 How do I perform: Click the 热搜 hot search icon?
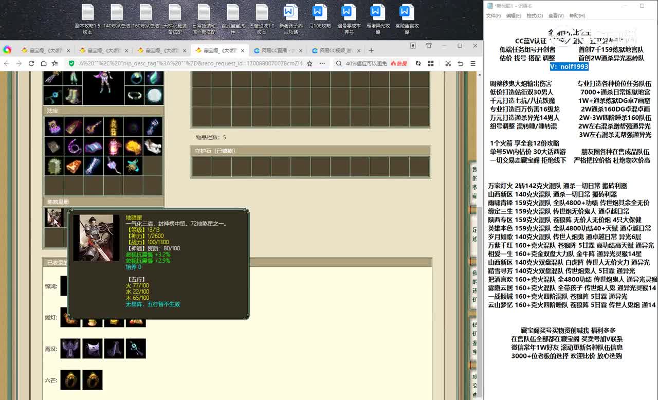[x=399, y=63]
